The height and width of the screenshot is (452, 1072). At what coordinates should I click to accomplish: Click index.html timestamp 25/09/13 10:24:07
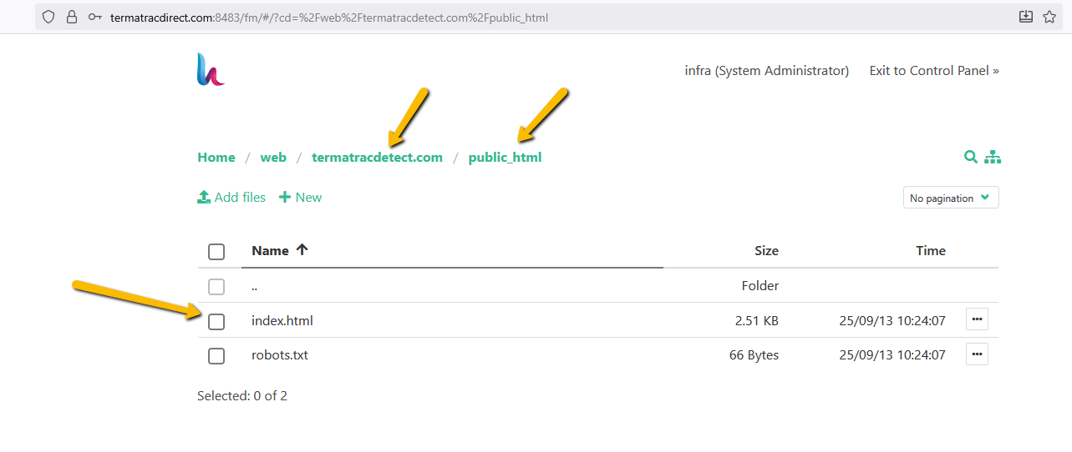[892, 320]
